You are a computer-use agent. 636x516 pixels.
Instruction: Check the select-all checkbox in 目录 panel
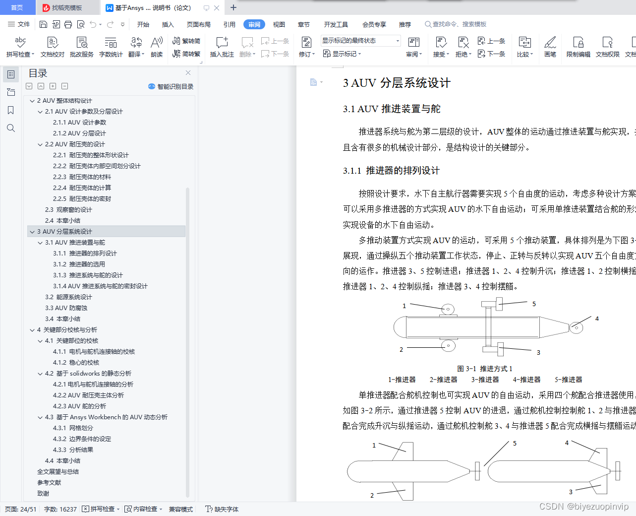[29, 86]
